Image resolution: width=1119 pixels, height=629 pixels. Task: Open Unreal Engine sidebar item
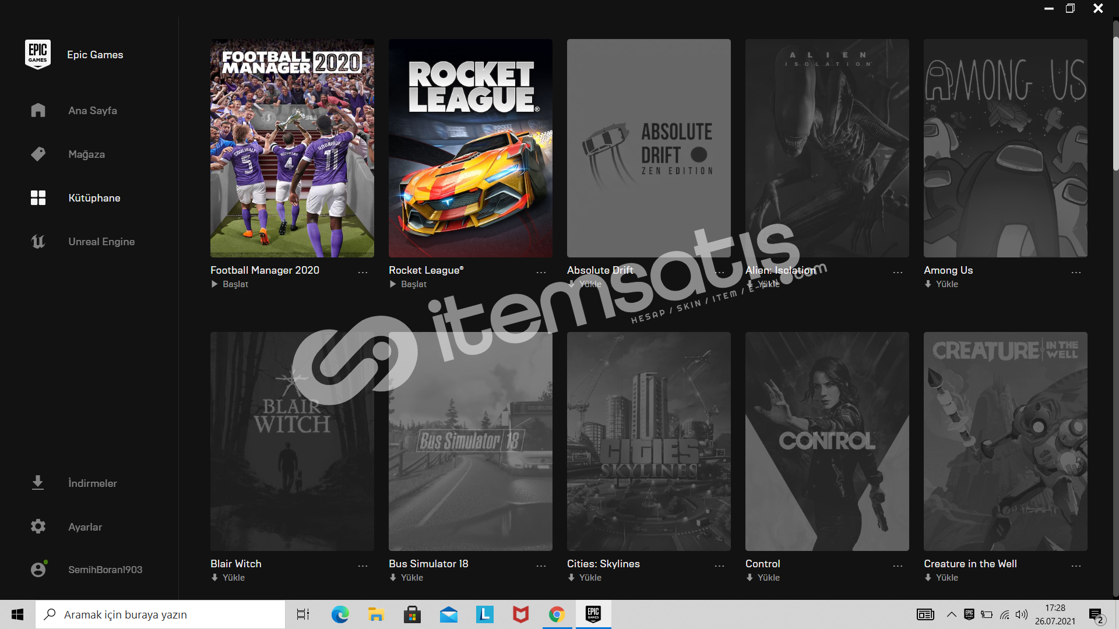click(101, 242)
